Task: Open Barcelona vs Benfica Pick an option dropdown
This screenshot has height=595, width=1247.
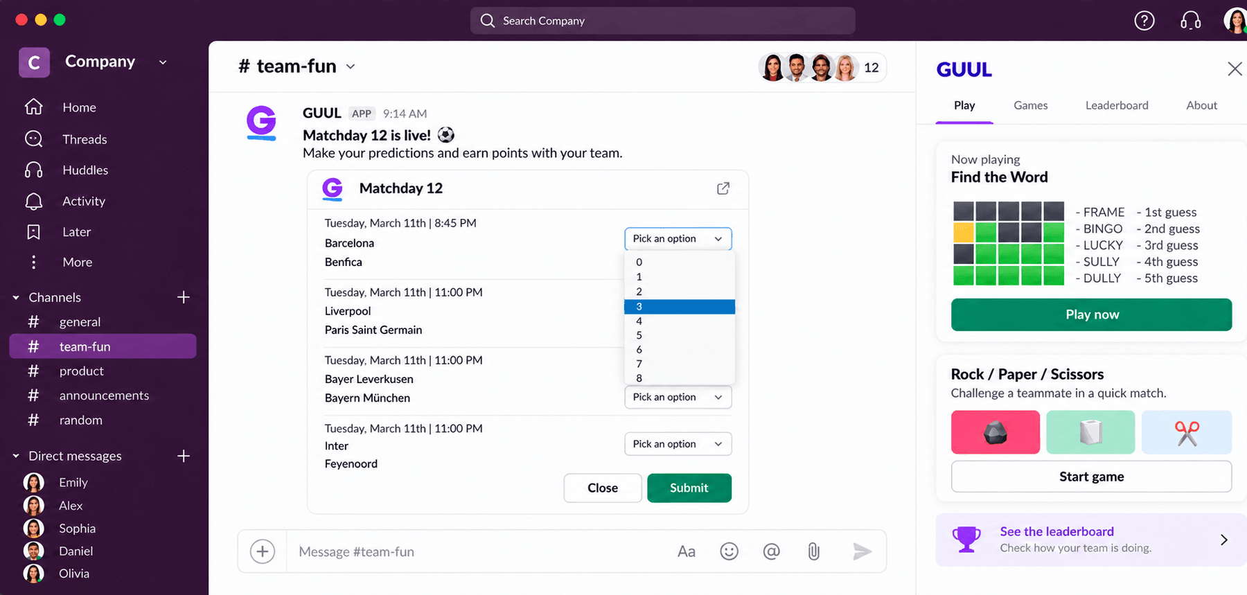Action: click(678, 238)
